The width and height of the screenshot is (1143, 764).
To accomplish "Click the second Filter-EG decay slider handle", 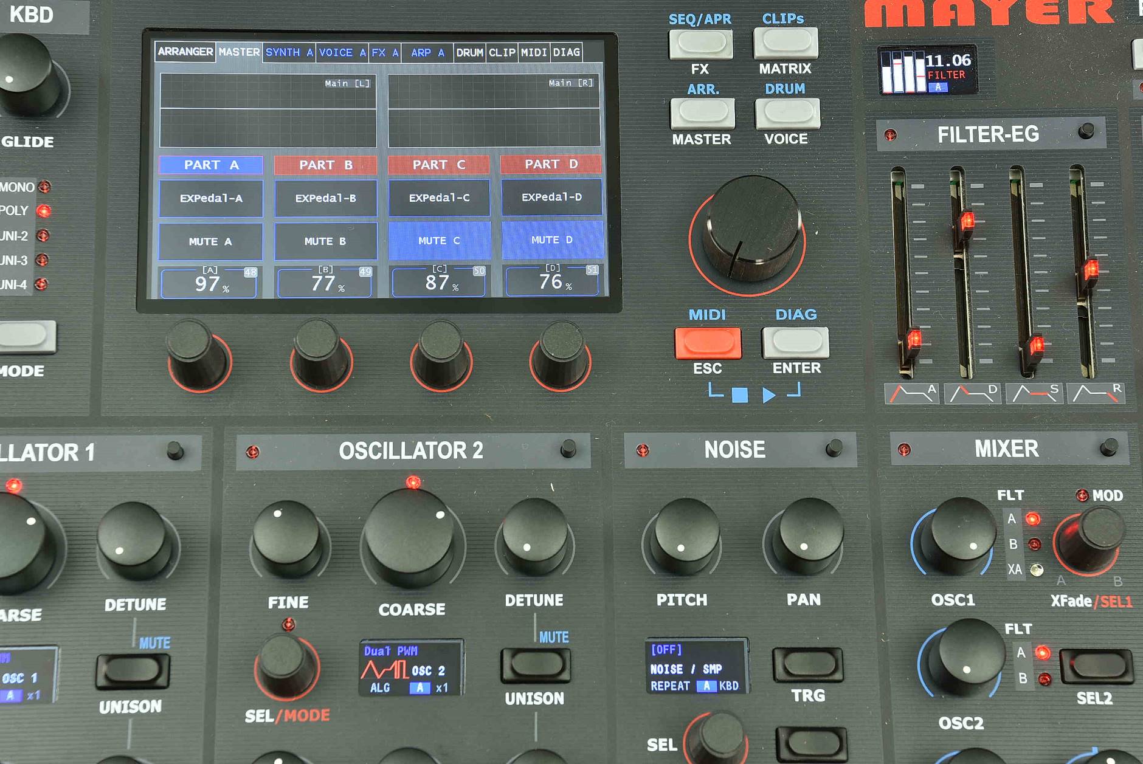I will (x=966, y=221).
